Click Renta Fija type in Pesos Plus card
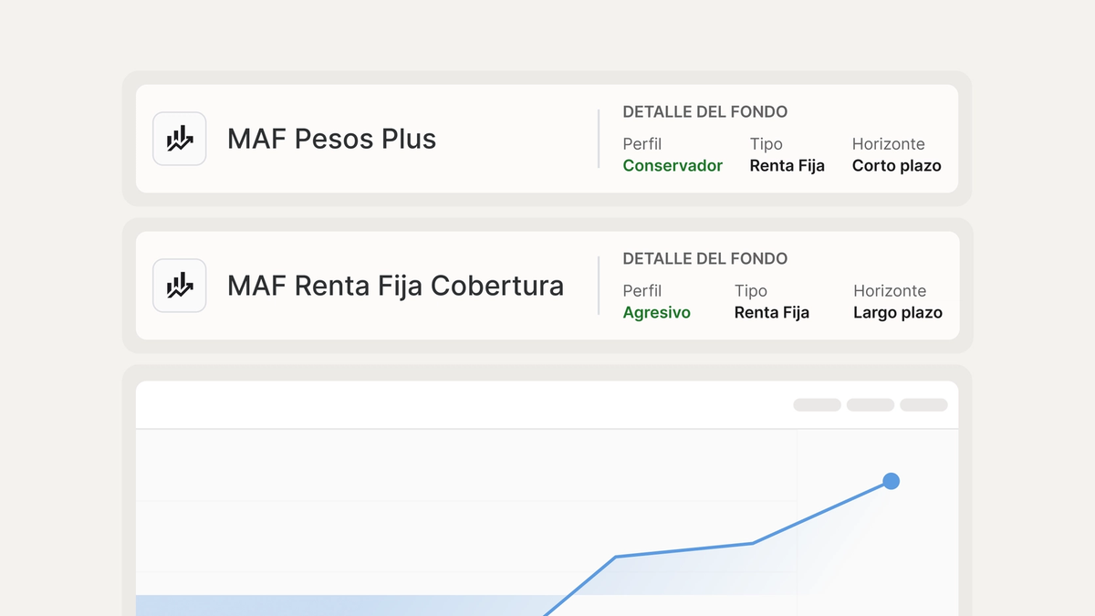1095x616 pixels. pyautogui.click(x=787, y=166)
